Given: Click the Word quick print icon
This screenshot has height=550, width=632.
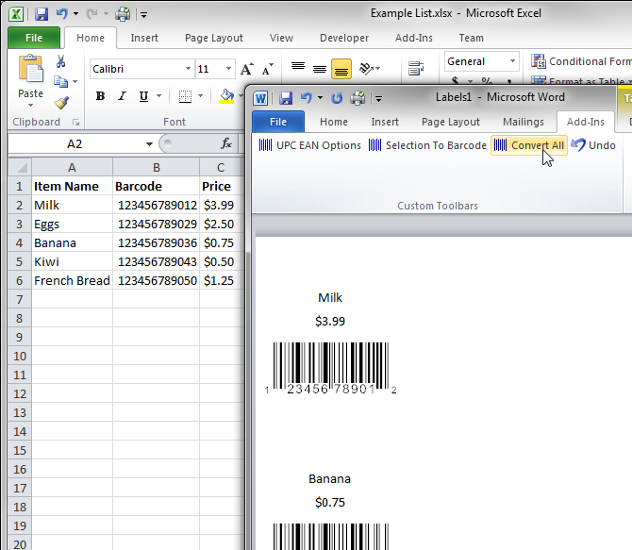Looking at the screenshot, I should (358, 98).
